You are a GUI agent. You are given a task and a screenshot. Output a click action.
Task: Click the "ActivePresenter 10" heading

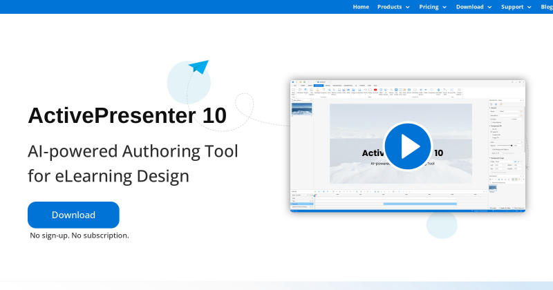127,115
